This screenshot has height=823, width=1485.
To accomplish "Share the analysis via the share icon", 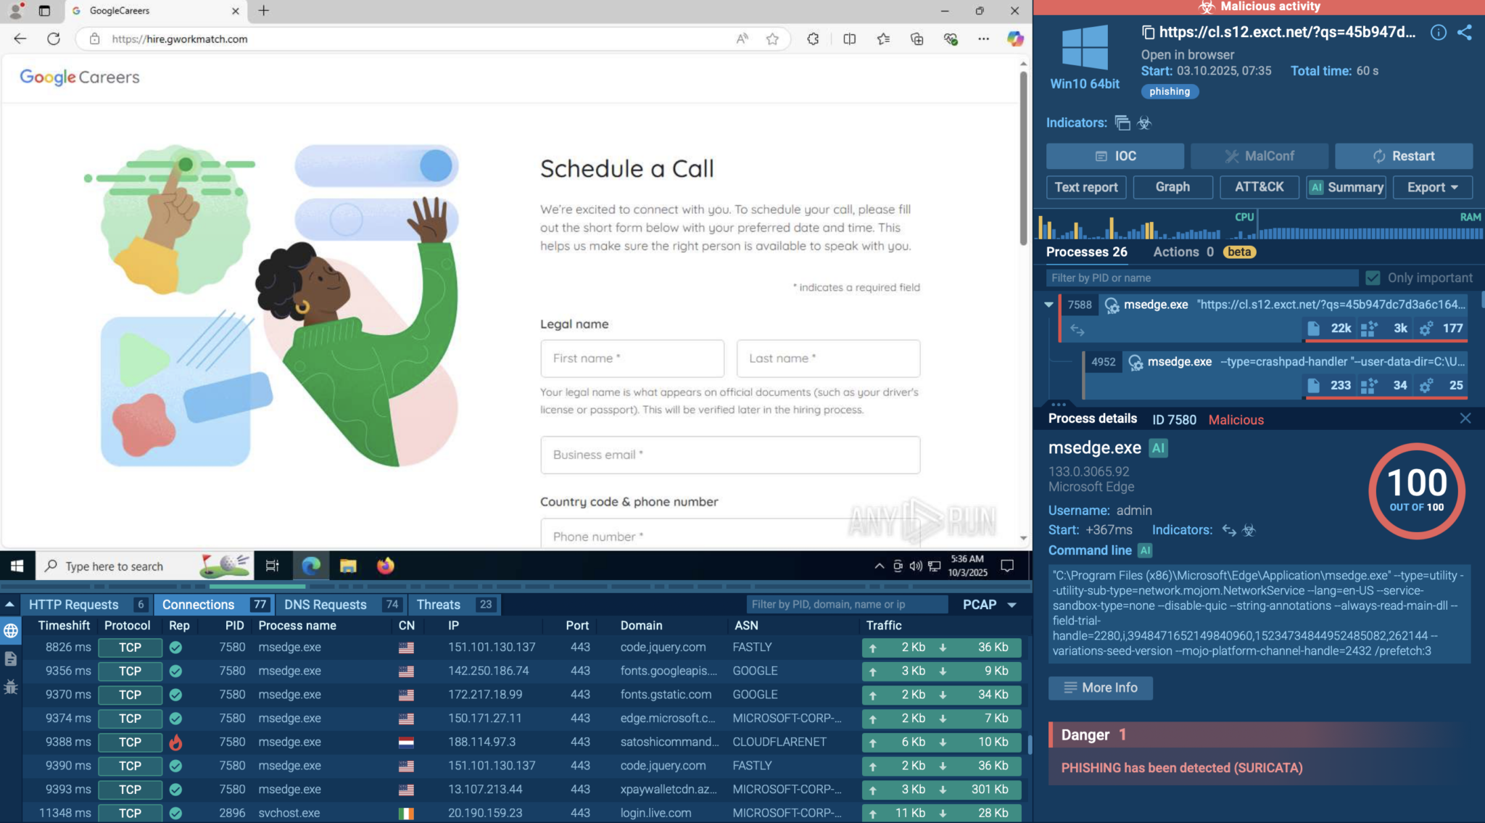I will pos(1465,33).
